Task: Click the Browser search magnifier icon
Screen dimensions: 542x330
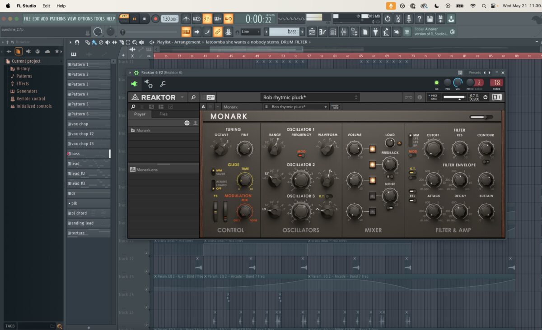Action: tap(59, 326)
